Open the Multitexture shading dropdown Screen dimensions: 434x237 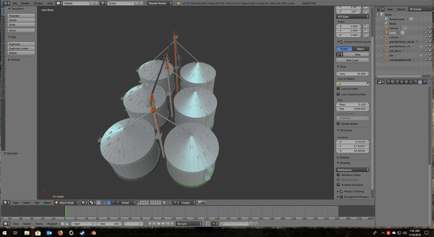353,170
